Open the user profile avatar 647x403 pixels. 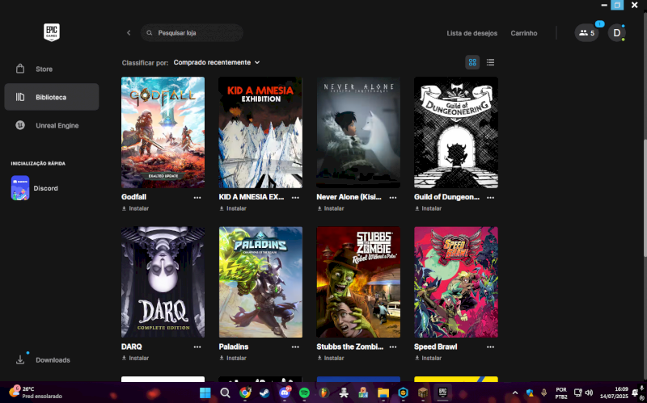(616, 33)
